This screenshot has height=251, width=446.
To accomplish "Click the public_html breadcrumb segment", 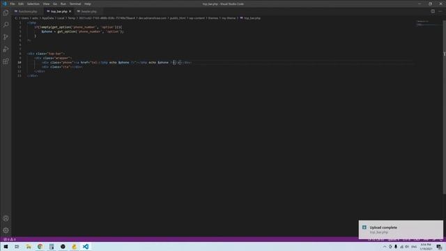I will pyautogui.click(x=178, y=18).
